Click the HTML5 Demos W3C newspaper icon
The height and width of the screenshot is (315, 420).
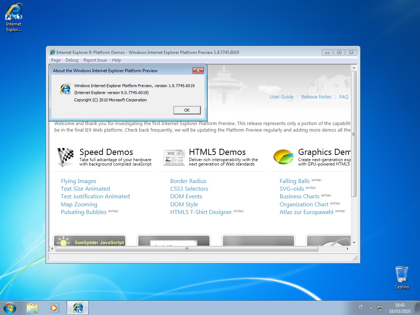coord(174,157)
